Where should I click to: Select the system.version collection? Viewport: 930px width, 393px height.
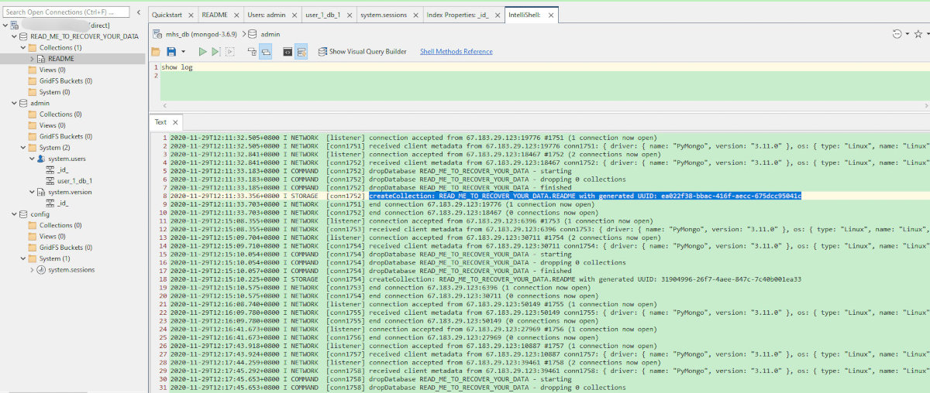click(x=70, y=192)
